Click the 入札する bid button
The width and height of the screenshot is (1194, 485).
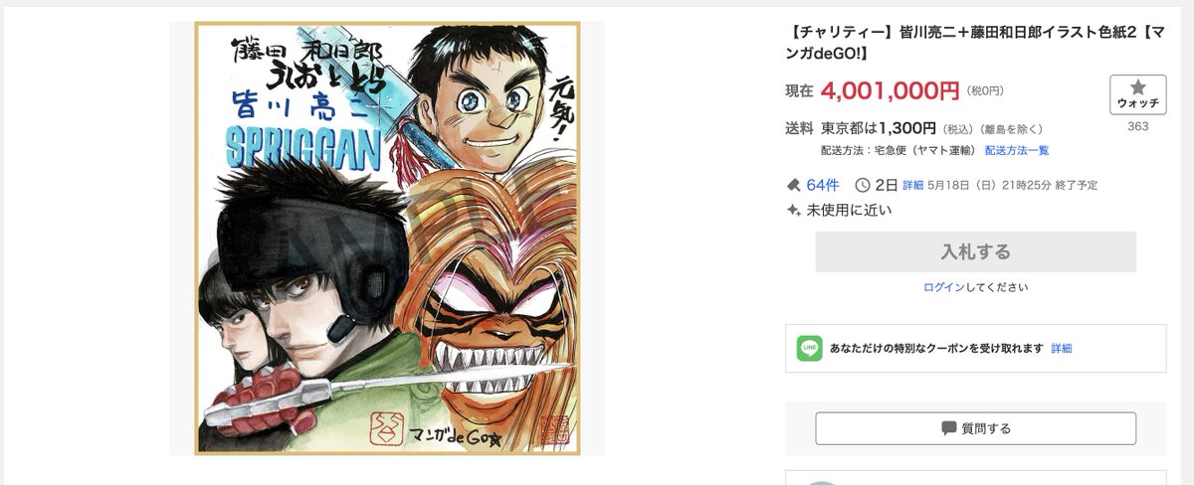pyautogui.click(x=975, y=251)
